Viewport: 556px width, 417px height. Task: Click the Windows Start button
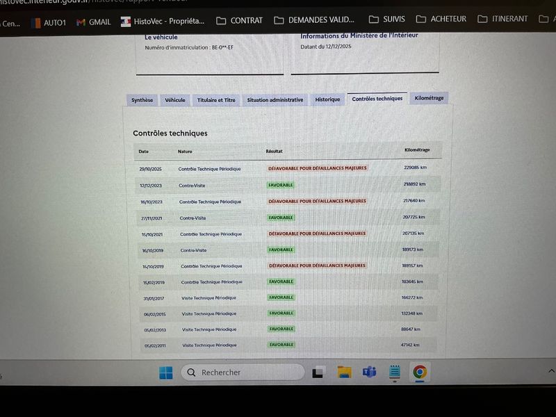click(x=165, y=373)
